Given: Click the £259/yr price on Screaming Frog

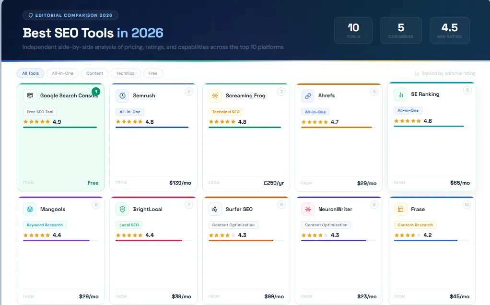Looking at the screenshot, I should point(274,183).
